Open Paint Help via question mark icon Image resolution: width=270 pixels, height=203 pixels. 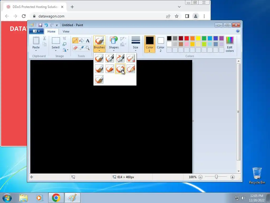click(238, 31)
